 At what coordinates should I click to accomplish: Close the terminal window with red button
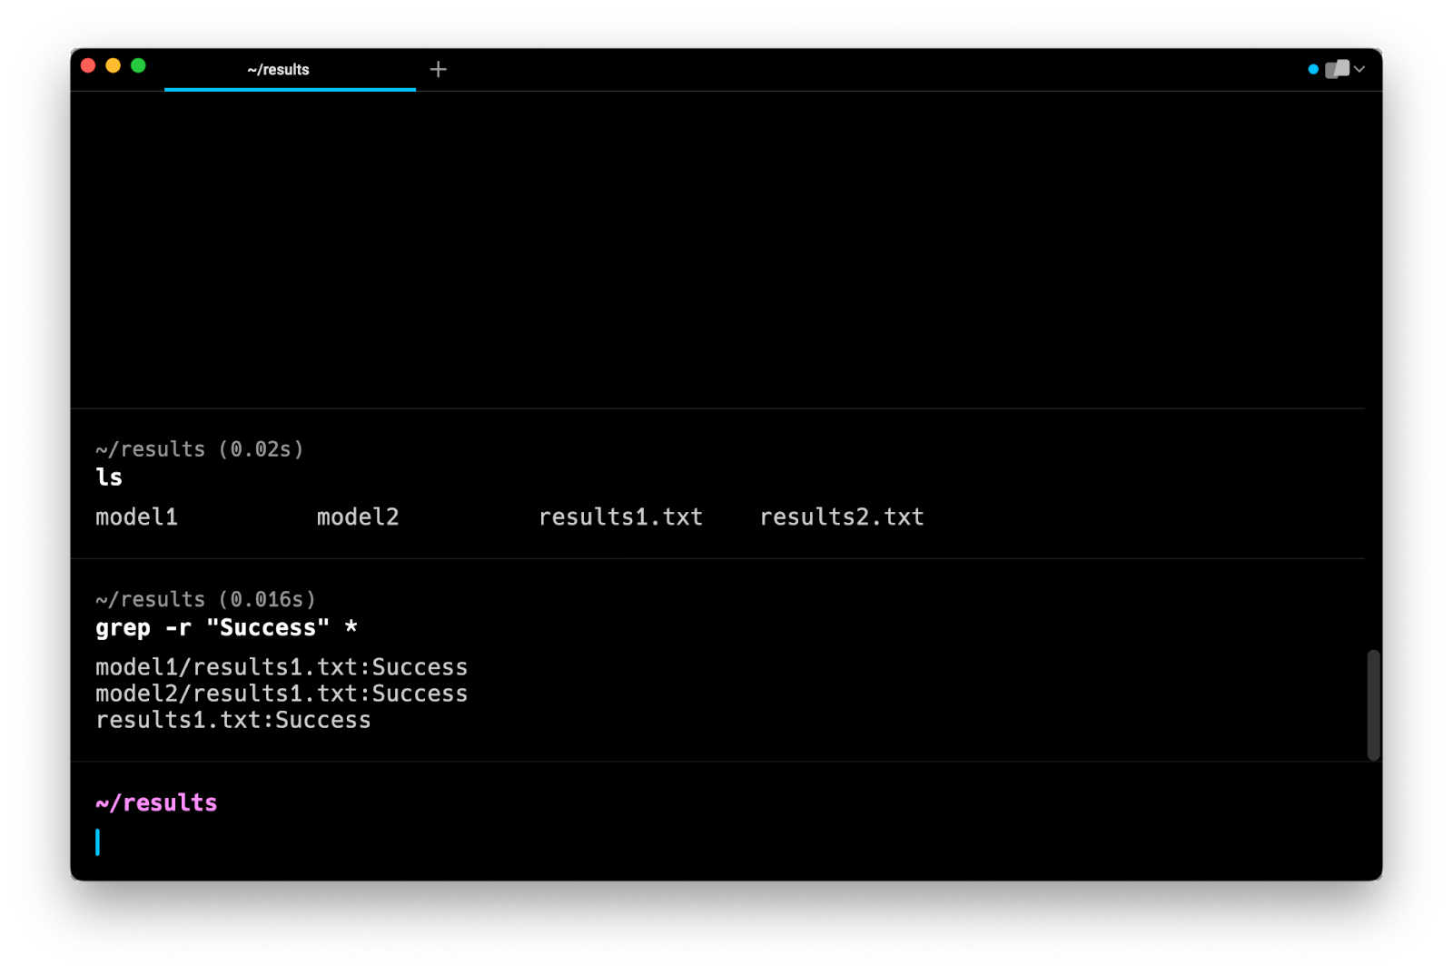tap(88, 66)
